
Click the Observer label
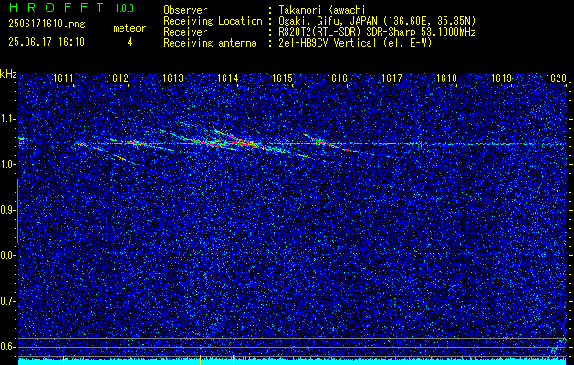(x=185, y=10)
